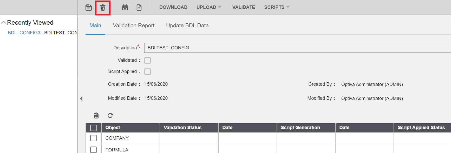Toggle the Validated checkbox
Image resolution: width=451 pixels, height=153 pixels.
tap(147, 60)
